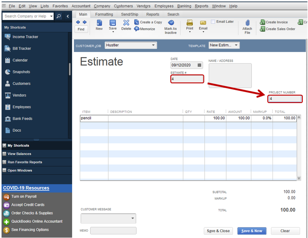Expand the Template dropdown
308x238 pixels.
click(x=236, y=45)
